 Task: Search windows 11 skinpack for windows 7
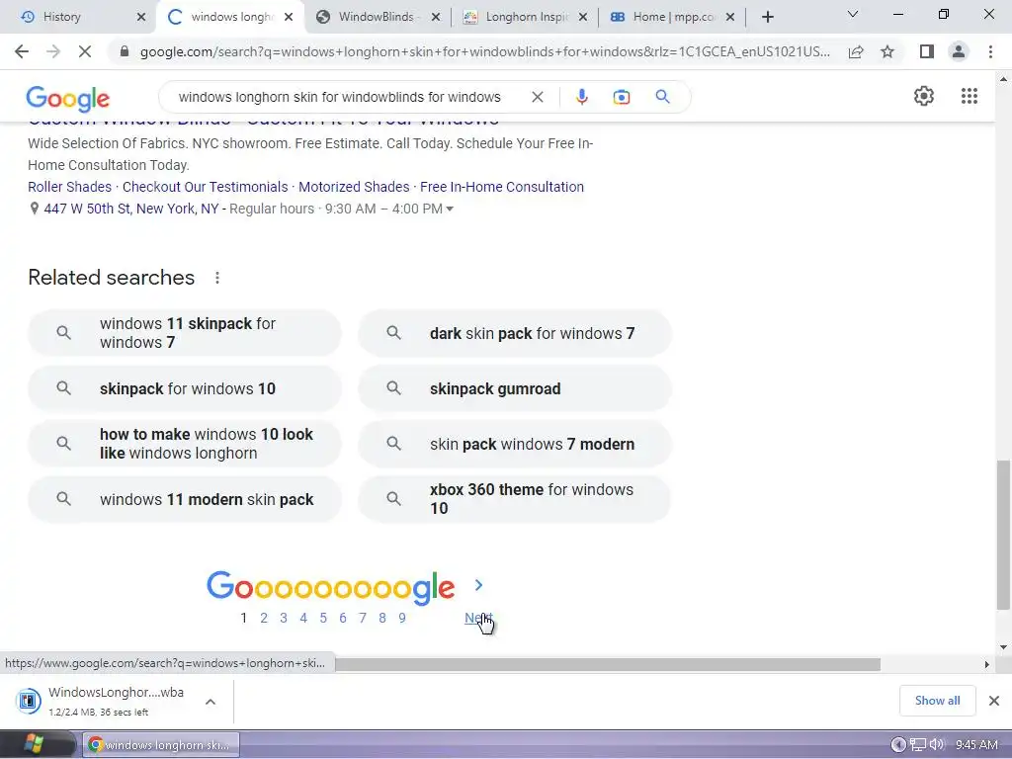click(185, 333)
